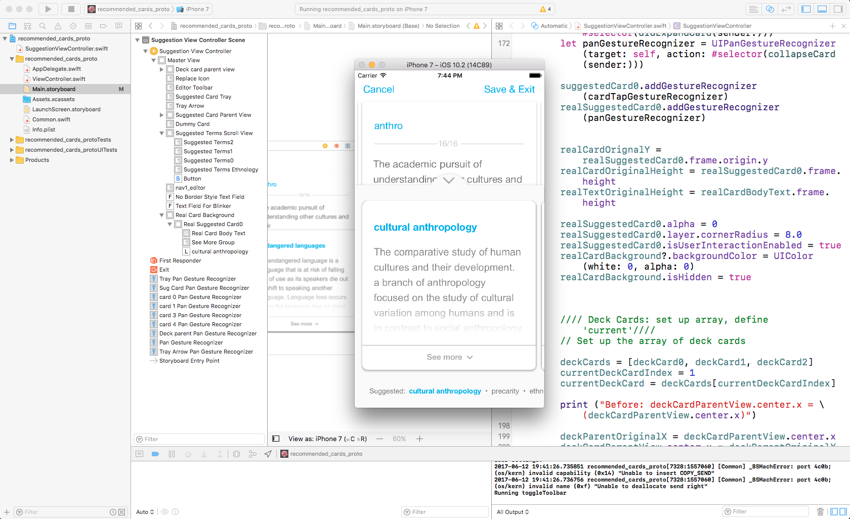Select Assets.xcassets in navigator
This screenshot has height=519, width=850.
coord(53,99)
